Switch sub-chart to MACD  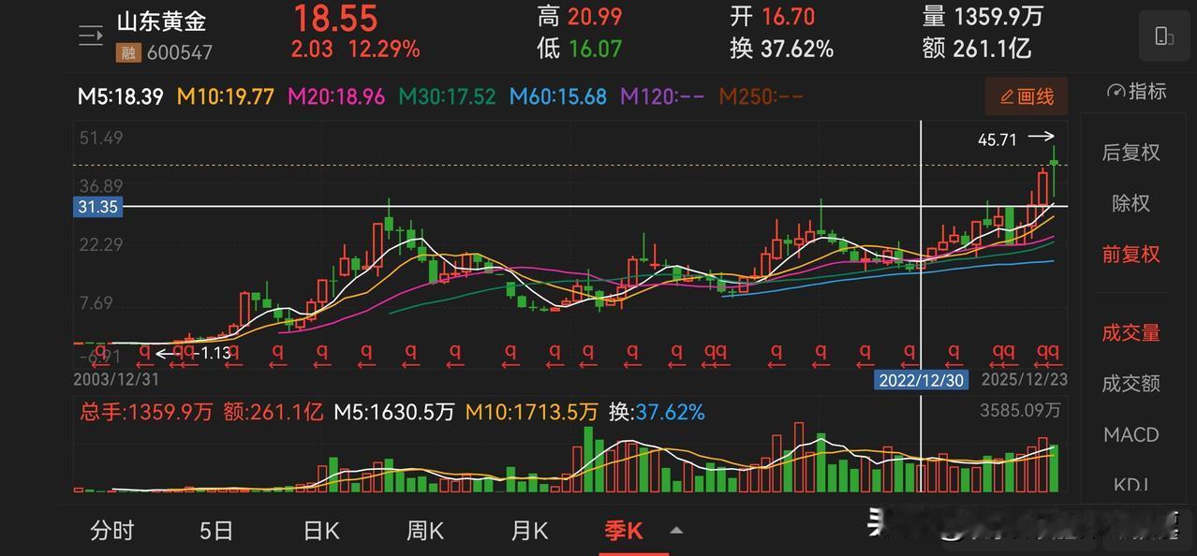click(x=1130, y=434)
